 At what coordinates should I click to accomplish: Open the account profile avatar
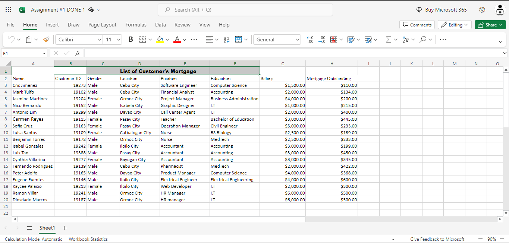click(x=500, y=10)
